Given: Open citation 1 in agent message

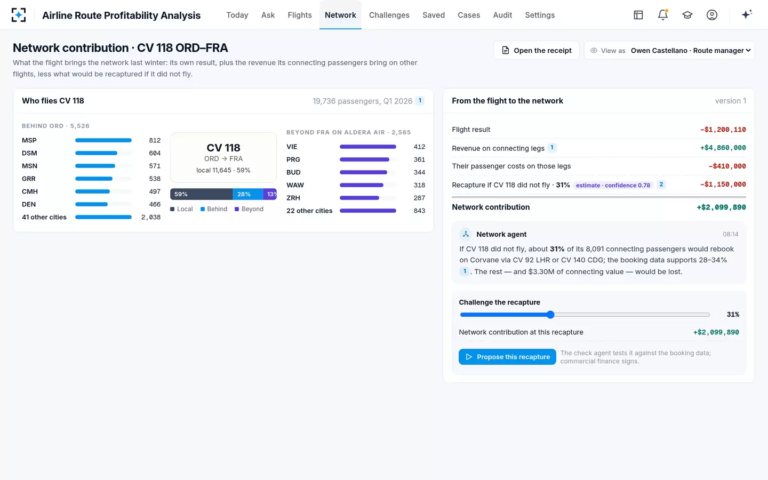Looking at the screenshot, I should tap(465, 271).
